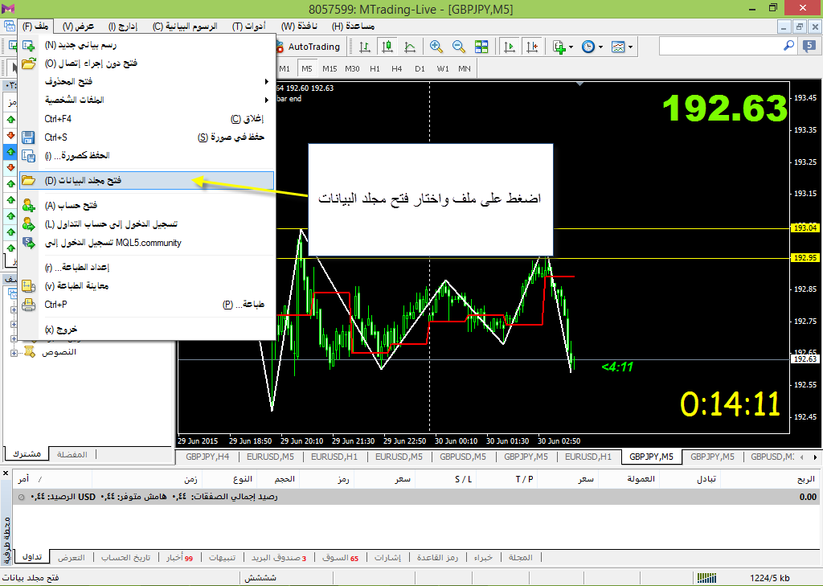Open the الرسوم البيانية (Charts) menu
Viewport: 823px width, 586px height.
pyautogui.click(x=185, y=26)
